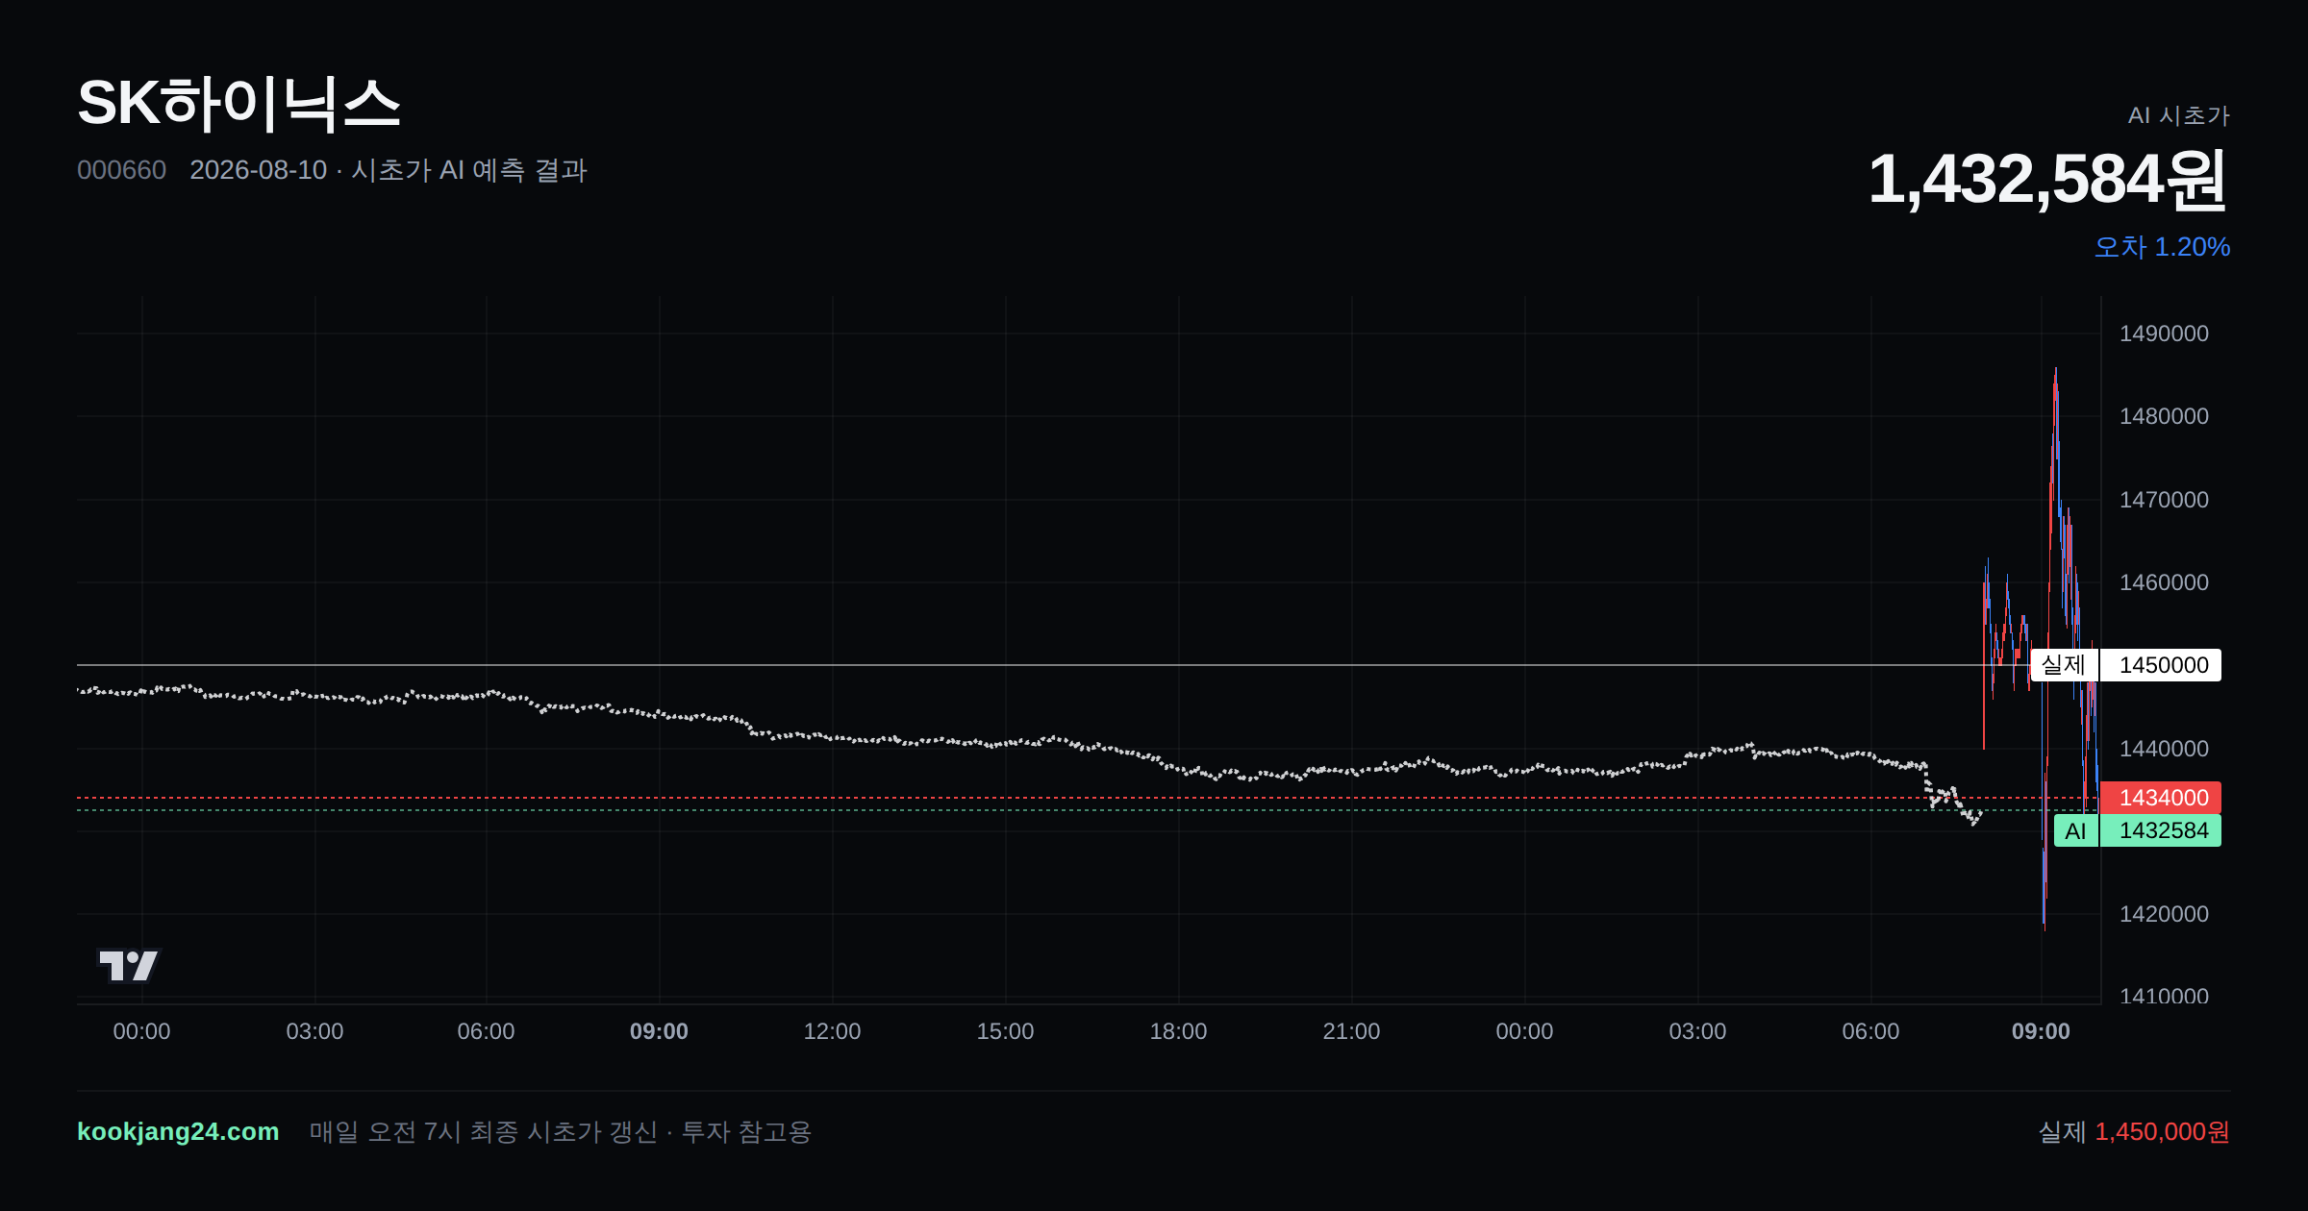Screen dimensions: 2308x1211
Task: Click the date text 2026-08-10 · 시초가 AI 예측 결과
Action: (389, 170)
